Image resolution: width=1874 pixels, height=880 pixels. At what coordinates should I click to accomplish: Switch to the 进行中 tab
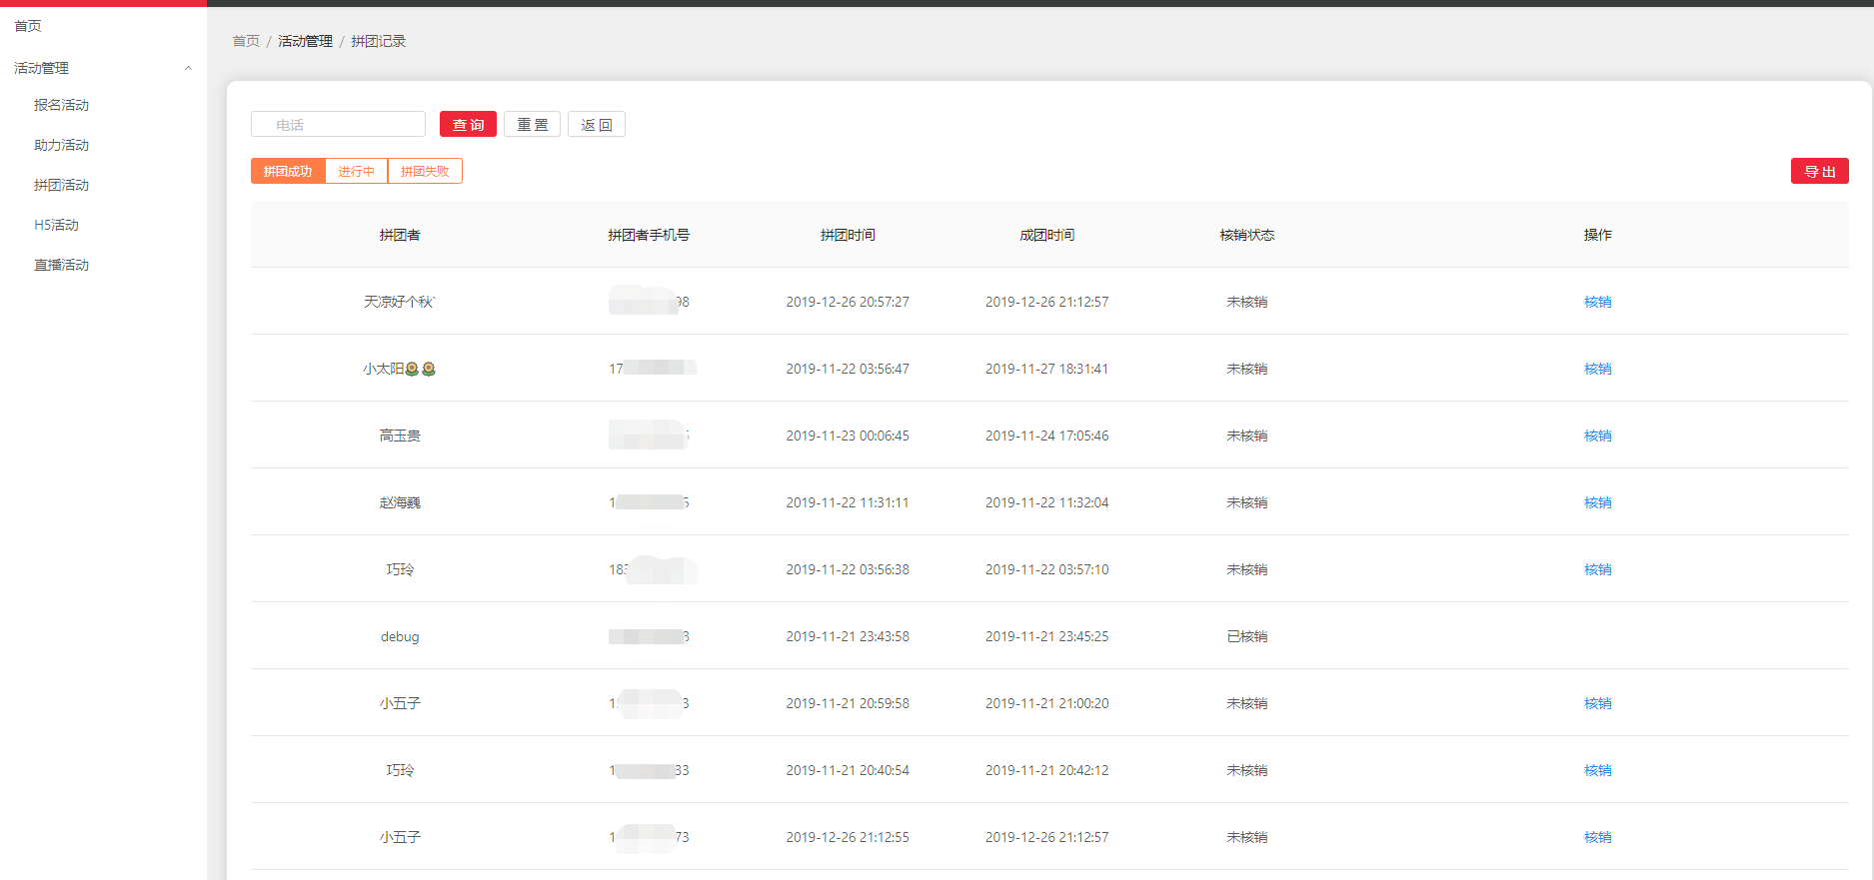pos(356,171)
